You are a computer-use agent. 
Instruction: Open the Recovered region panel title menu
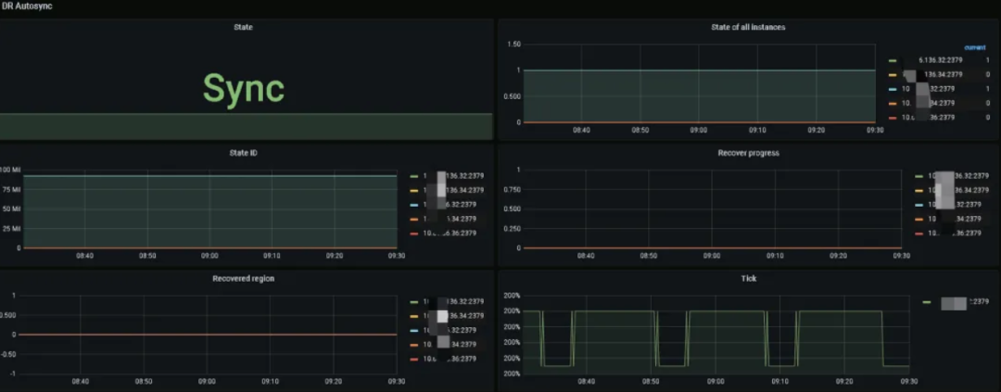(243, 279)
